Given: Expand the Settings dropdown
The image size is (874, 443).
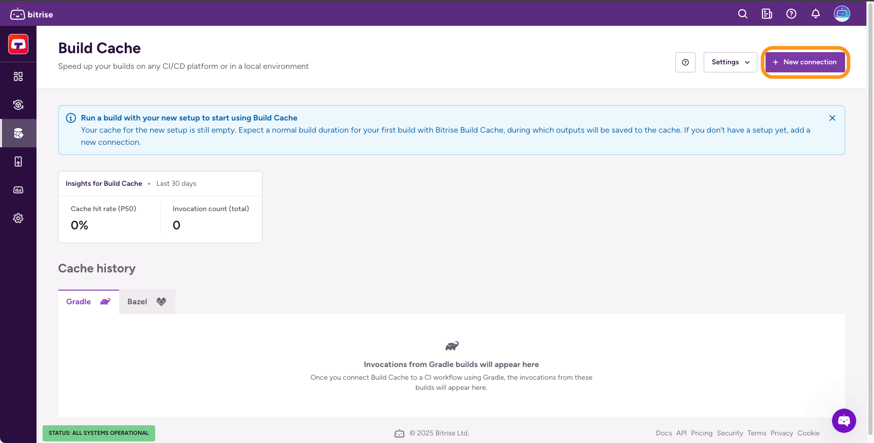Looking at the screenshot, I should coord(730,62).
